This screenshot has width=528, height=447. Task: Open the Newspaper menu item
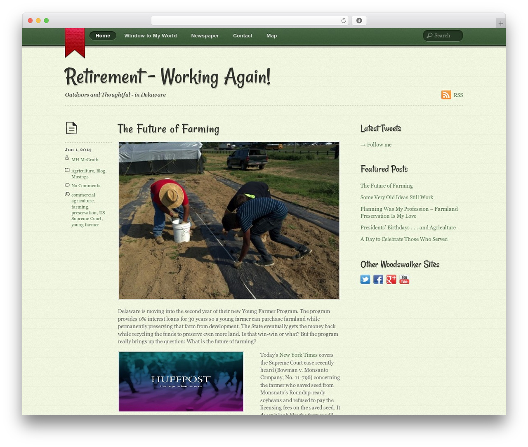tap(205, 35)
